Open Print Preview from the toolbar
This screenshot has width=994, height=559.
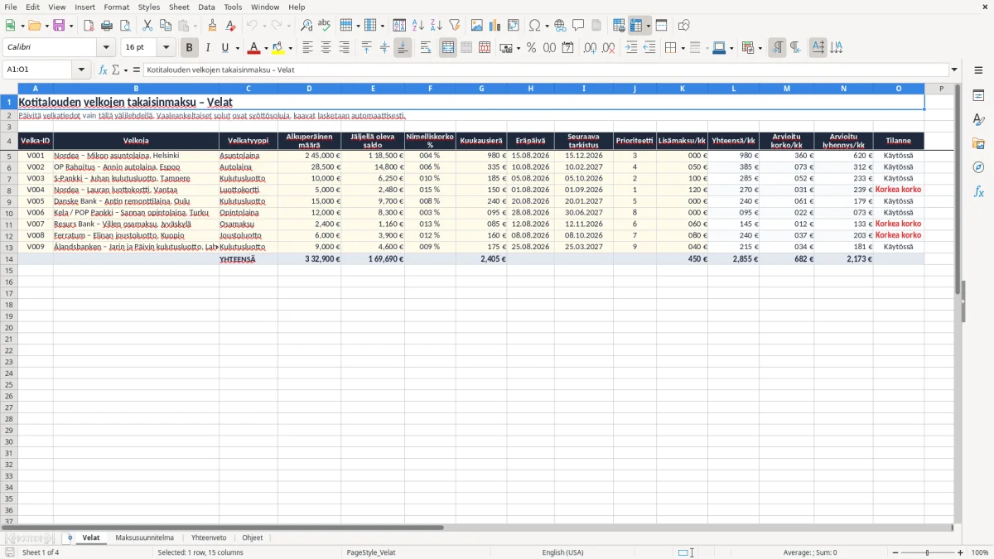pos(125,26)
